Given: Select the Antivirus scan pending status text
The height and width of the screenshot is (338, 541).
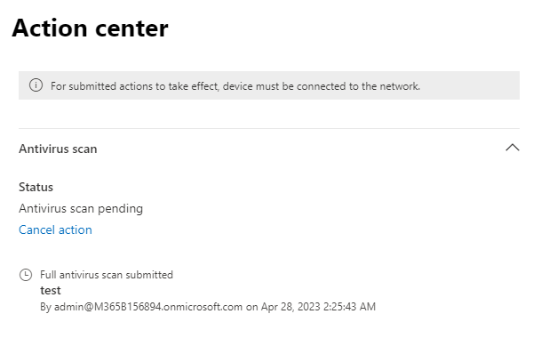Looking at the screenshot, I should click(81, 209).
